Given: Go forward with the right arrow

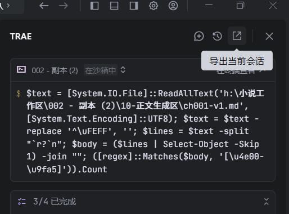Looking at the screenshot, I should pos(64,6).
